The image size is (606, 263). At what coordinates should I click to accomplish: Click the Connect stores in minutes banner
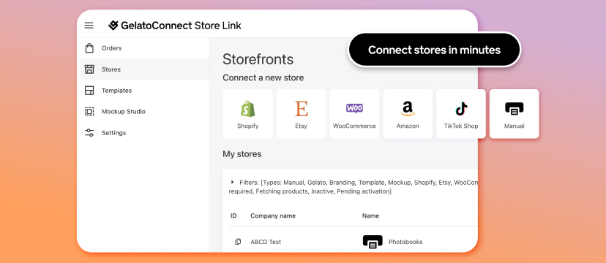coord(435,50)
